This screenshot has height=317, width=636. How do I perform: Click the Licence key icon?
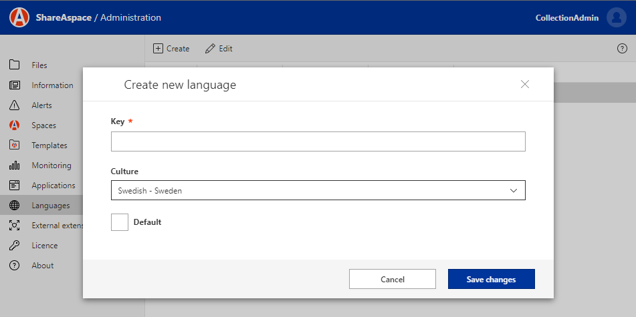14,246
